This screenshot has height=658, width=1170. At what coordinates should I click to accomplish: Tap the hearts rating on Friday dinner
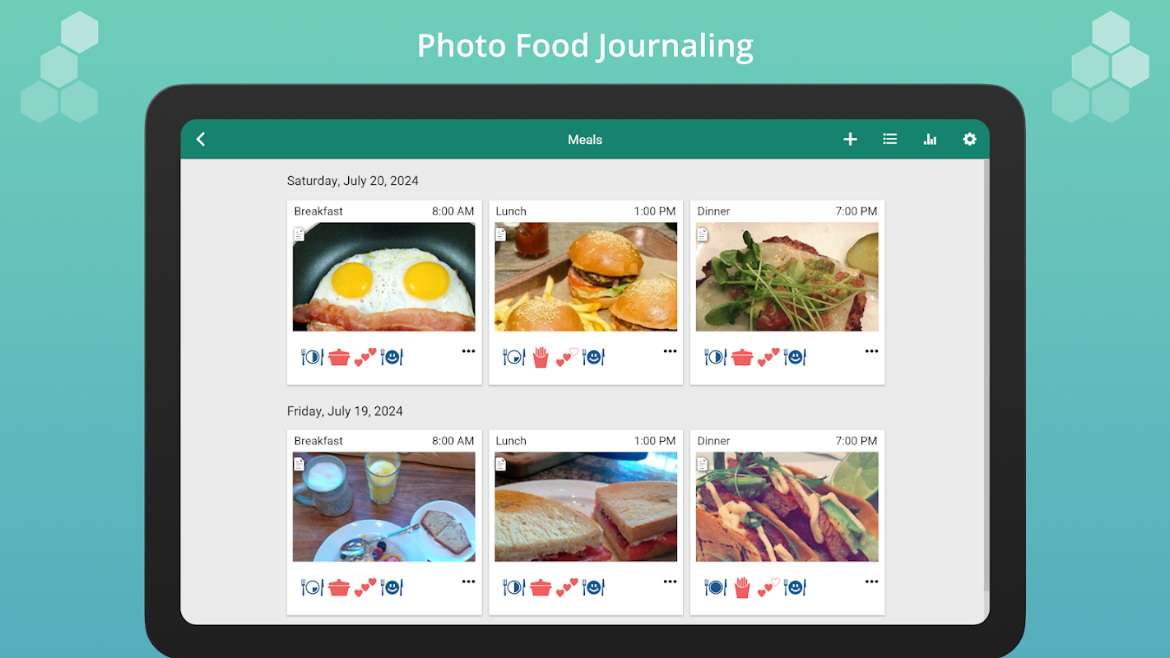coord(768,587)
